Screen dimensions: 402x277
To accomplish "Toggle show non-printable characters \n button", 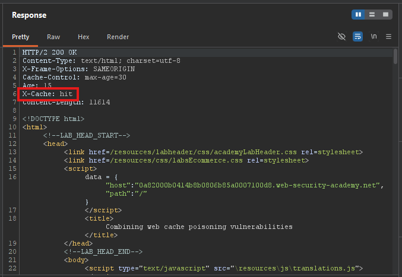I will (x=374, y=37).
